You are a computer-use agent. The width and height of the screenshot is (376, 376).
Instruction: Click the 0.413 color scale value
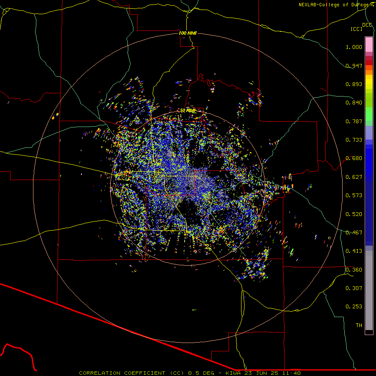coord(354,251)
